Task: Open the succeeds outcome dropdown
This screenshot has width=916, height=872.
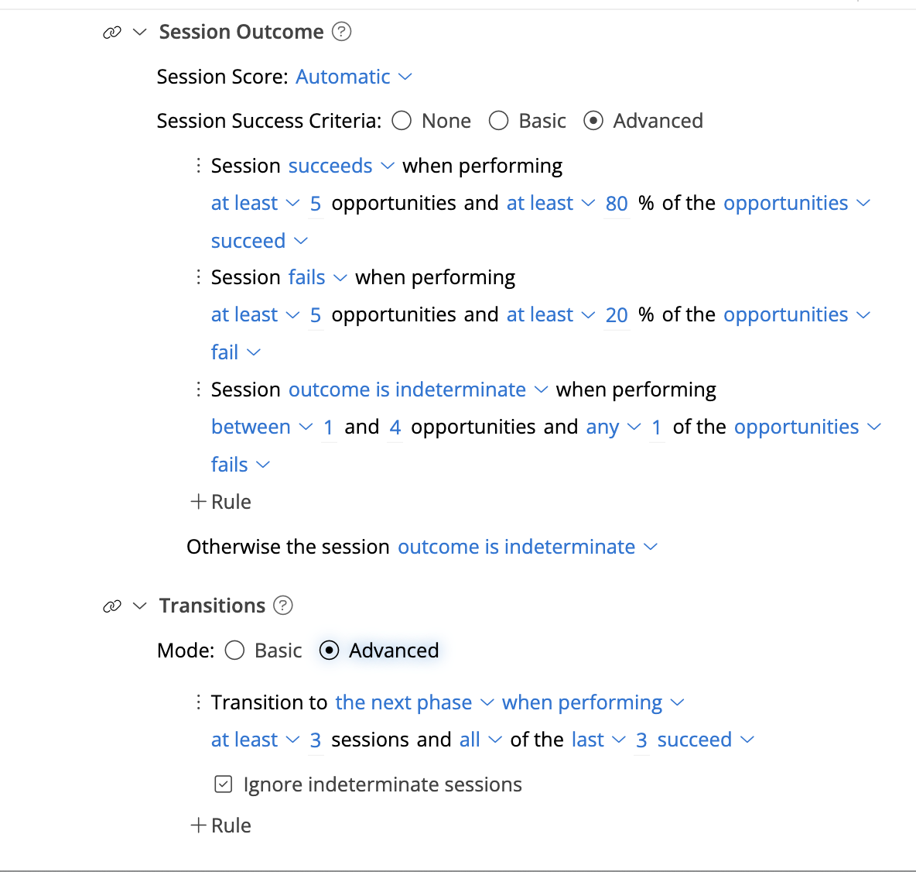Action: [x=340, y=165]
